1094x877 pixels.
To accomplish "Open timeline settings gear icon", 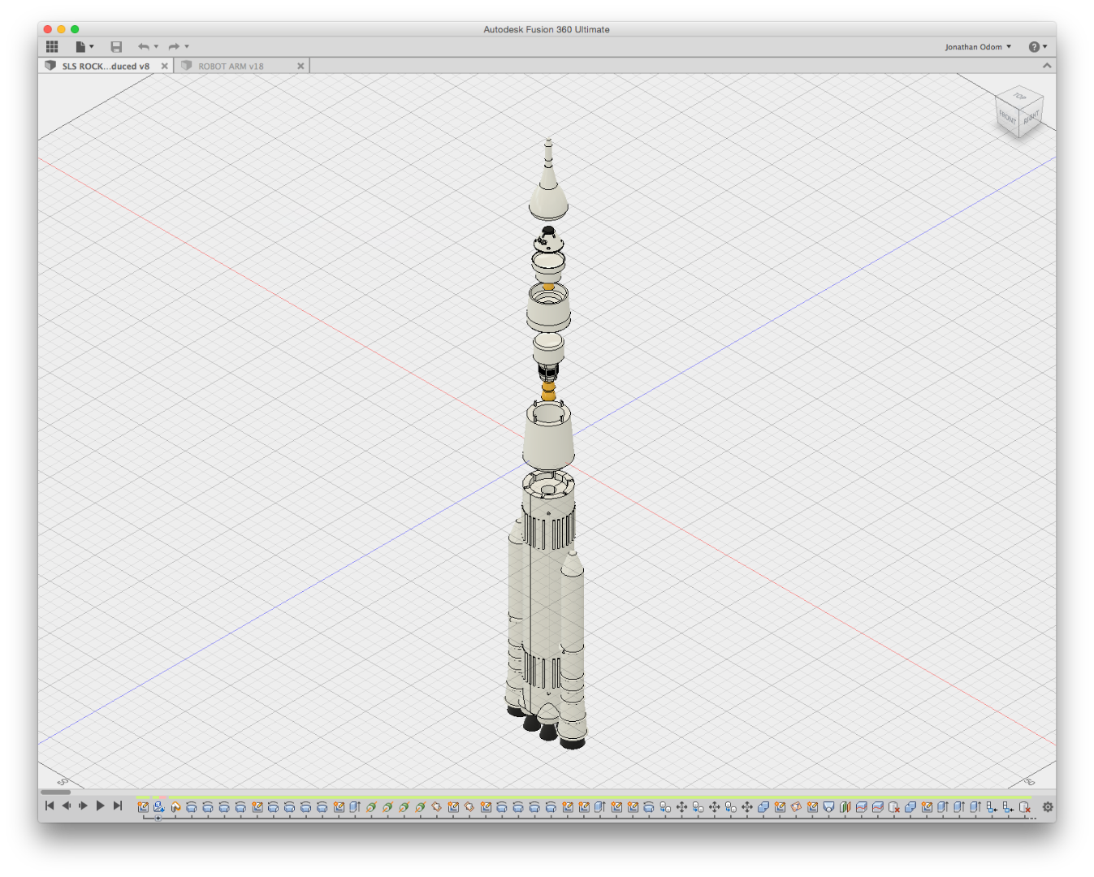I will pyautogui.click(x=1048, y=807).
